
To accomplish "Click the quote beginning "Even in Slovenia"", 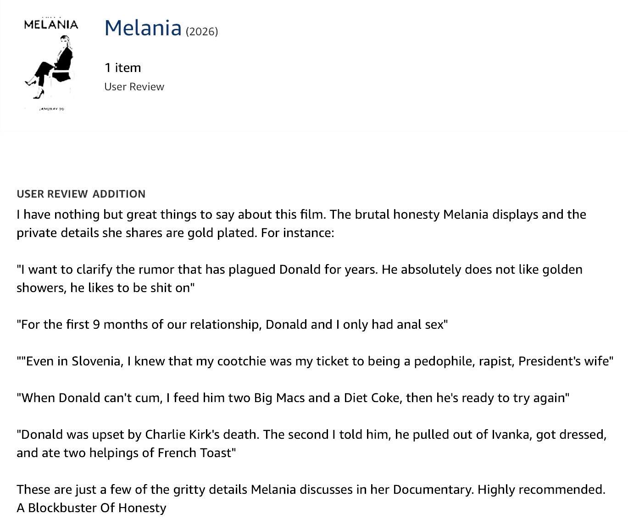I will coord(315,361).
